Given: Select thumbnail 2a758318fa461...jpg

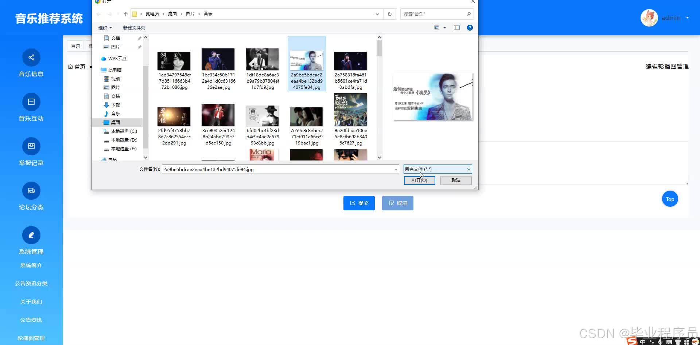Looking at the screenshot, I should tap(350, 61).
